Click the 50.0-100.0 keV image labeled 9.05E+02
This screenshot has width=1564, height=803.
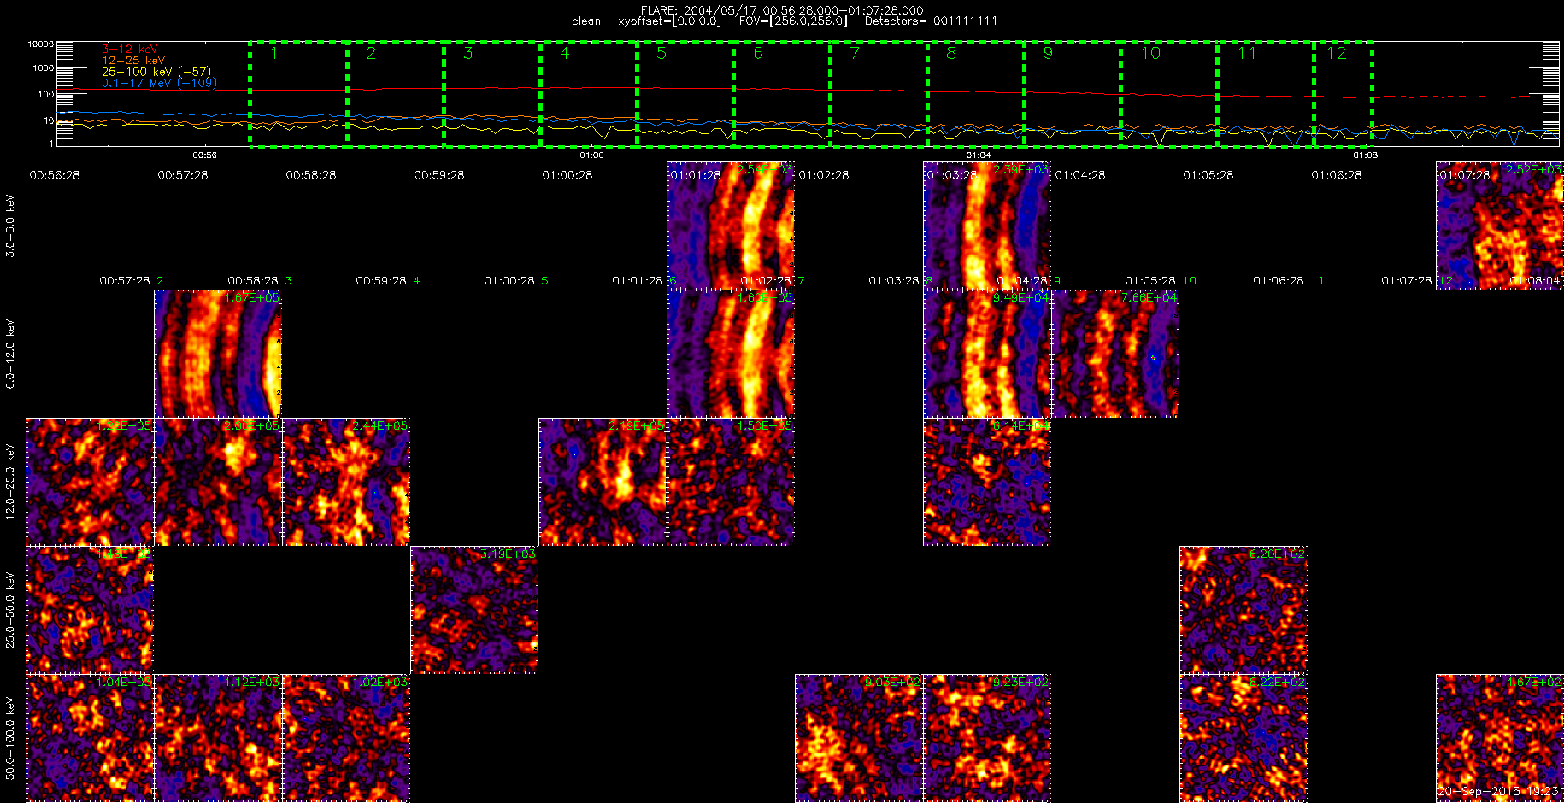coord(859,738)
